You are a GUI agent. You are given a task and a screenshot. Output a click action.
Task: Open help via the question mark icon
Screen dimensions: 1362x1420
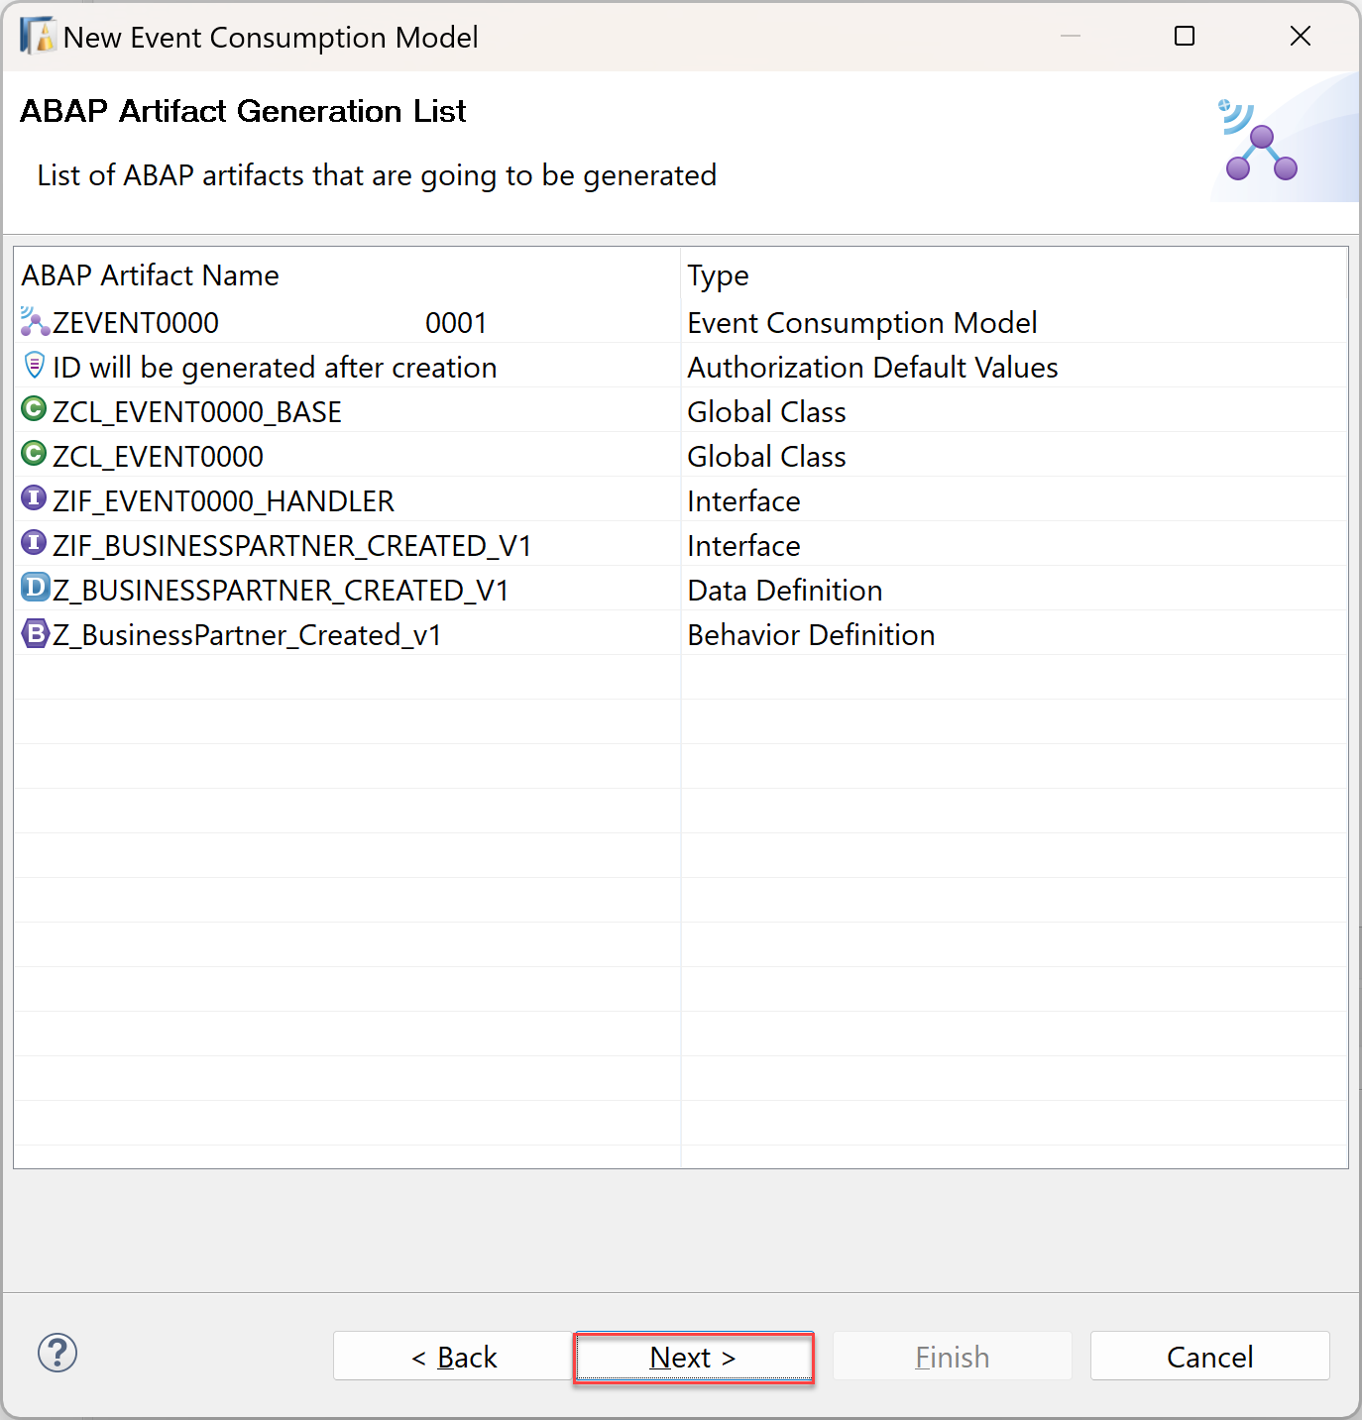57,1353
